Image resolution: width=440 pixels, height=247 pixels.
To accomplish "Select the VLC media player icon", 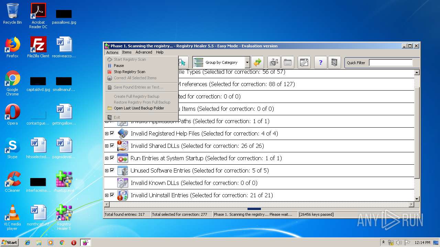I will [12, 217].
